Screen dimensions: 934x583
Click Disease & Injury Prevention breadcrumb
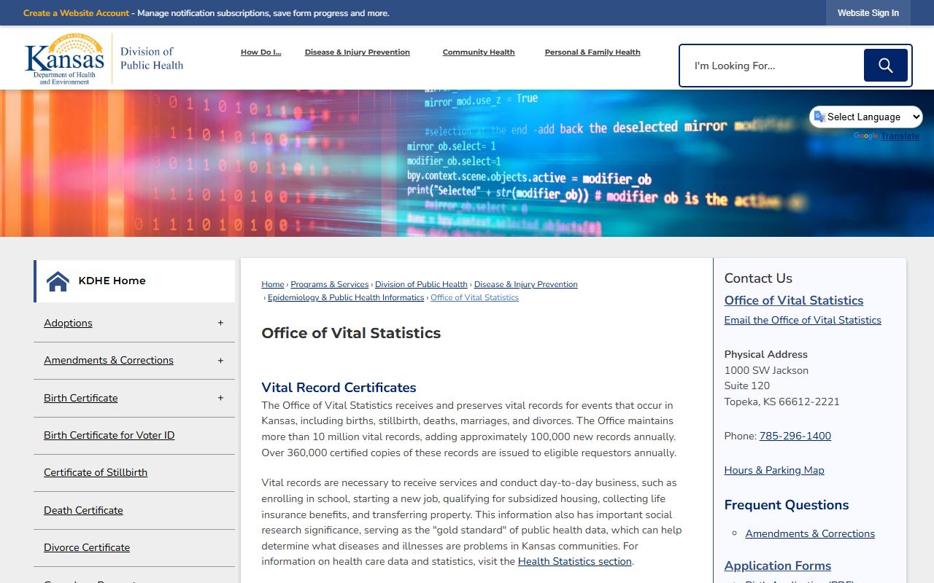coord(526,284)
